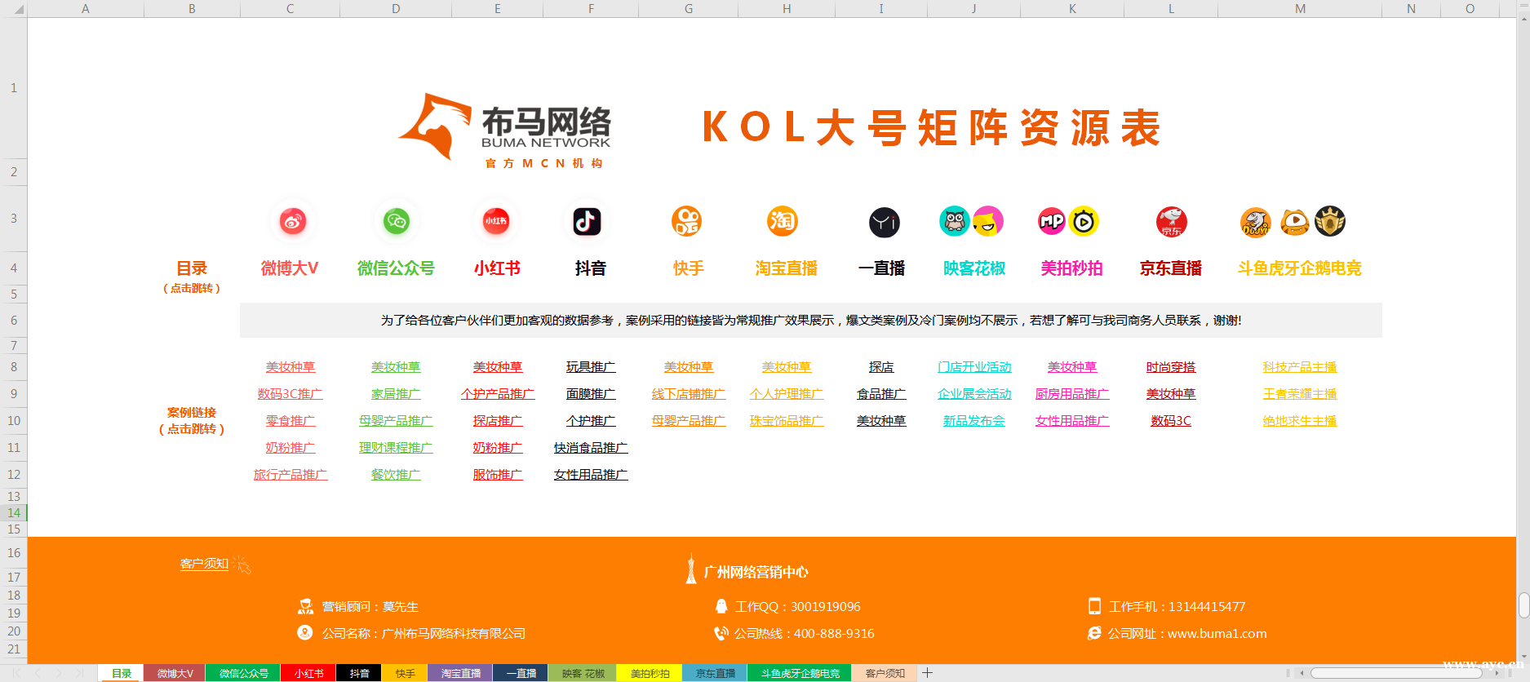Open the 家居推广 case link
This screenshot has height=682, width=1530.
point(396,394)
